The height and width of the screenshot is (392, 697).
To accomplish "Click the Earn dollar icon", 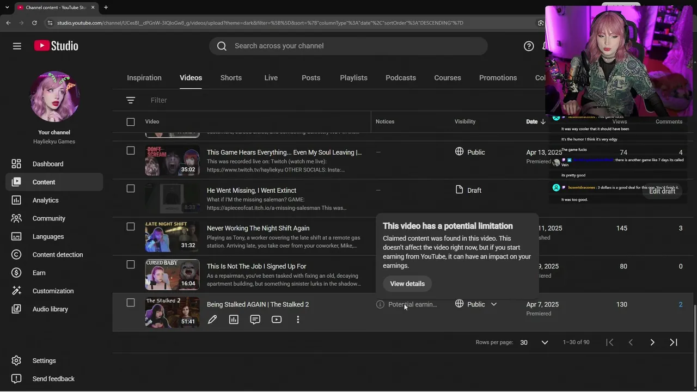I will pyautogui.click(x=16, y=273).
